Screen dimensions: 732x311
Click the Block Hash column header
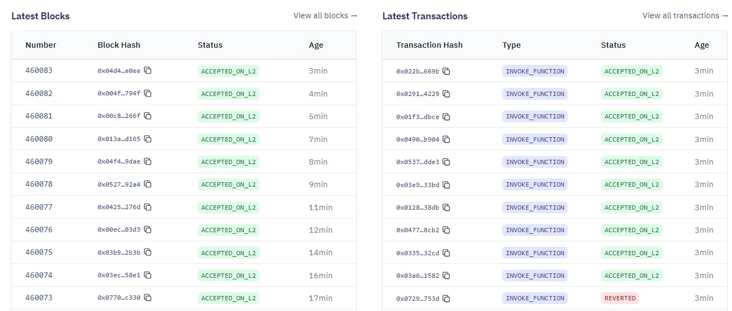coord(119,45)
